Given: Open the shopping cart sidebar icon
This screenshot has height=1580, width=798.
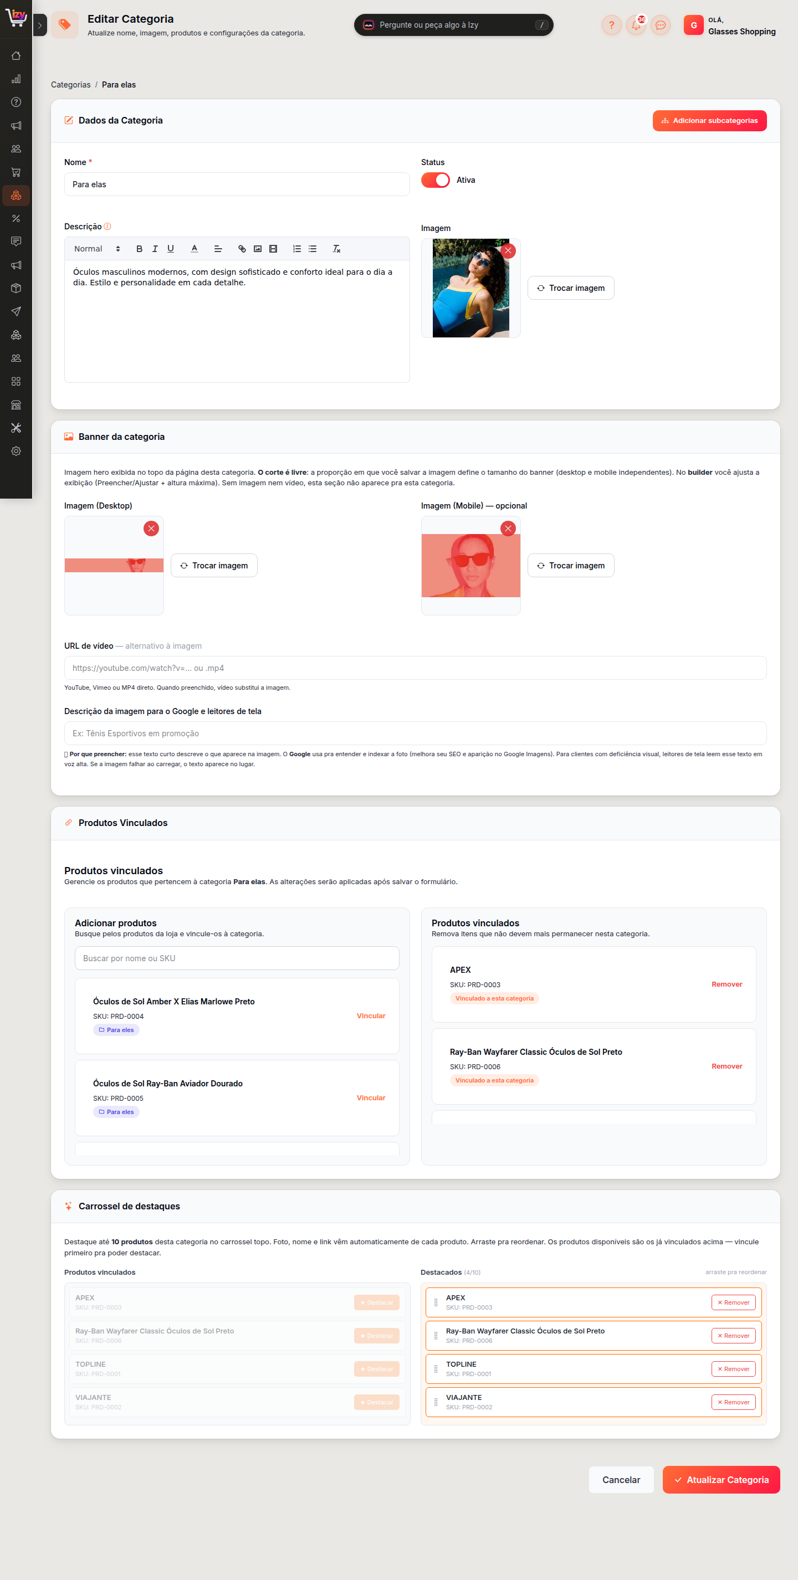Looking at the screenshot, I should tap(16, 172).
